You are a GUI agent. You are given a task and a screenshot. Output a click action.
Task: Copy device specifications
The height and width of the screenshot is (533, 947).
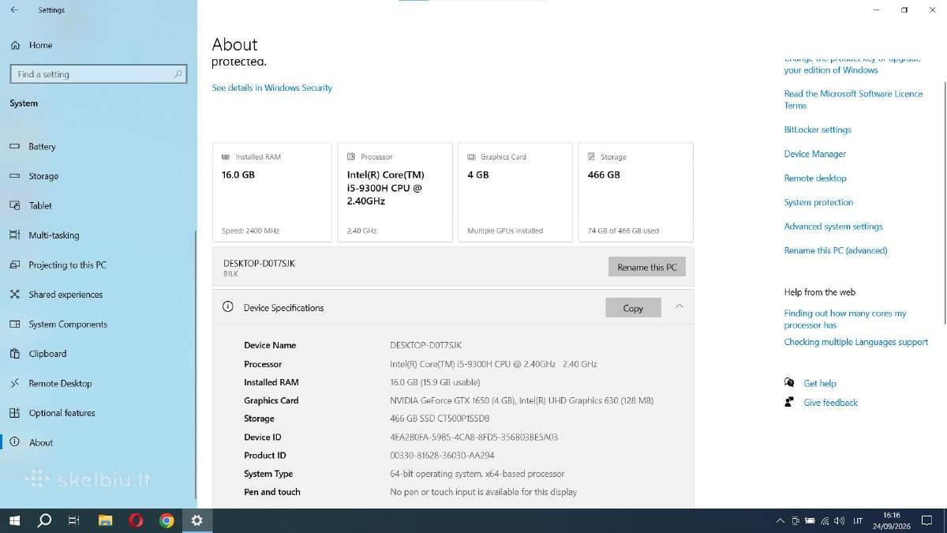point(633,308)
